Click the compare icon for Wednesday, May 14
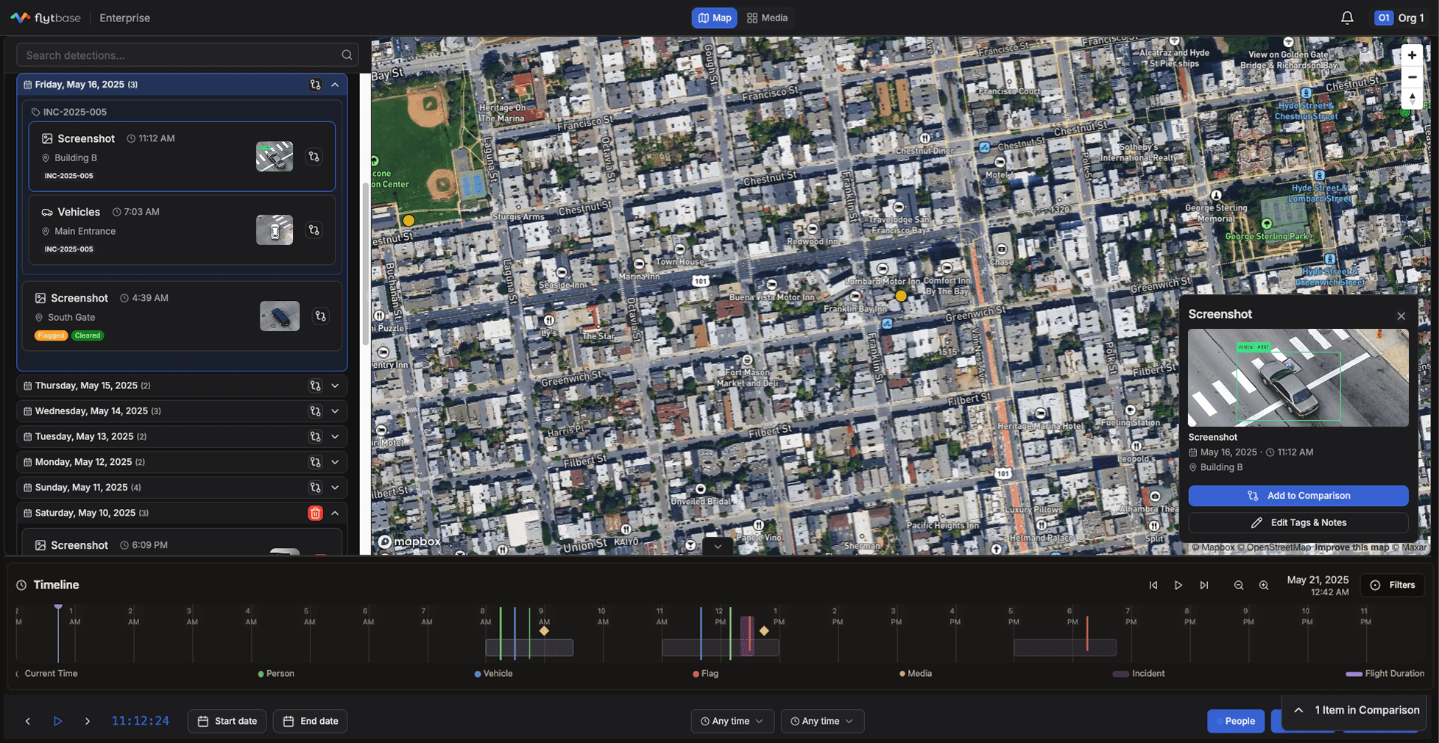The height and width of the screenshot is (743, 1439). (x=315, y=411)
